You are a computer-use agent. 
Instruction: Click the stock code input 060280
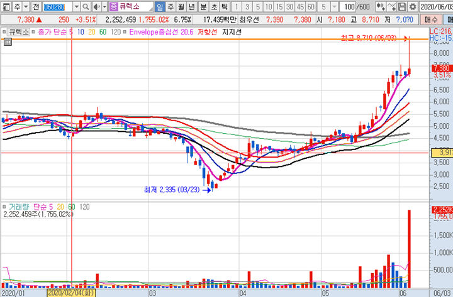pyautogui.click(x=57, y=6)
